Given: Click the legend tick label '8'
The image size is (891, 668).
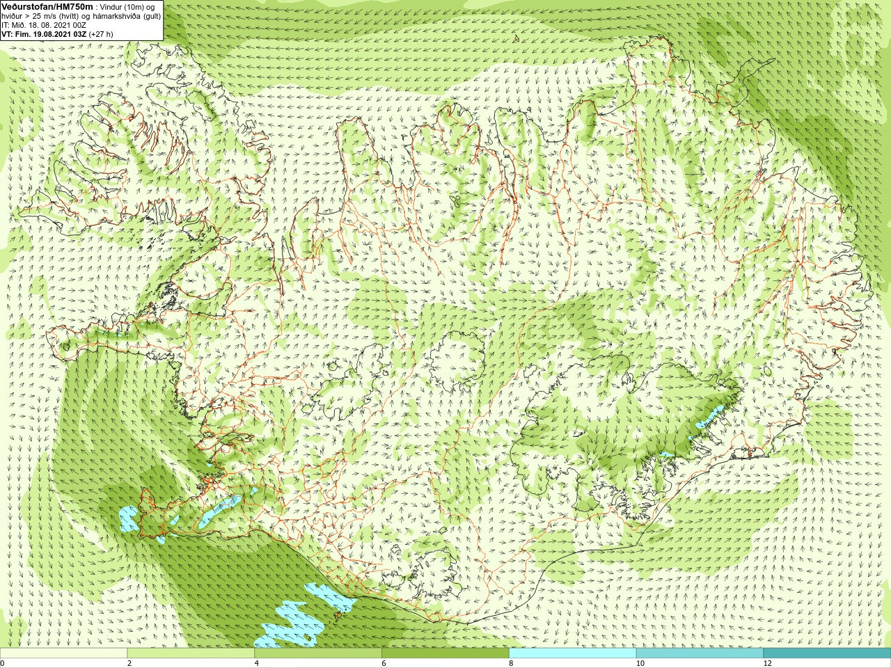Looking at the screenshot, I should point(512,663).
